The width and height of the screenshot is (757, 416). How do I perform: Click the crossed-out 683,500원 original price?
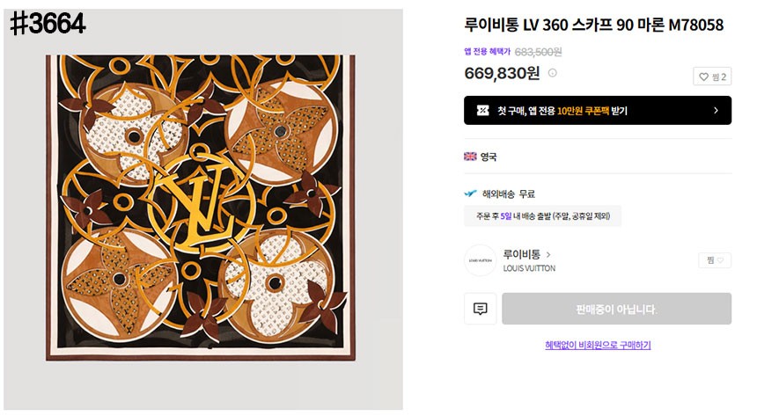point(538,52)
